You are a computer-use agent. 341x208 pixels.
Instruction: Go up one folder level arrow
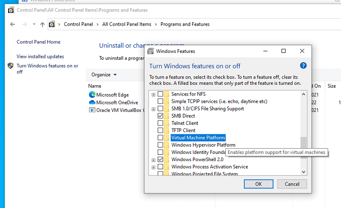tap(42, 24)
